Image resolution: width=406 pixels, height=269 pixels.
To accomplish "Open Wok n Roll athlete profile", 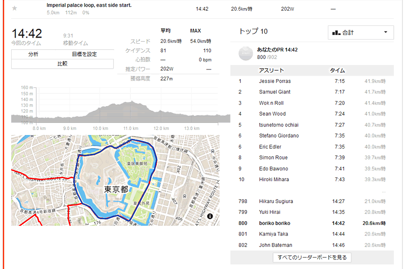I will [x=272, y=103].
